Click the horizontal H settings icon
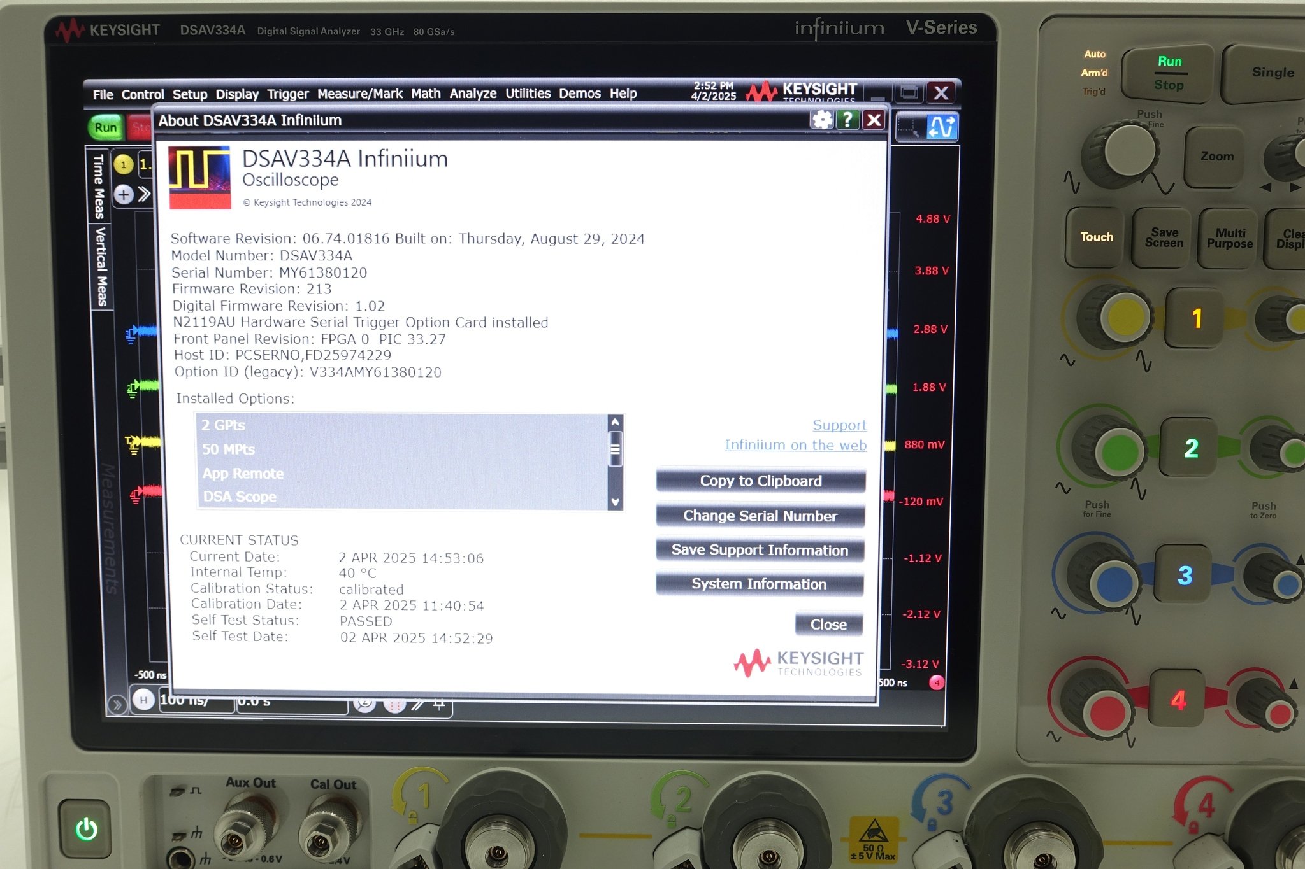Image resolution: width=1305 pixels, height=869 pixels. click(x=143, y=700)
